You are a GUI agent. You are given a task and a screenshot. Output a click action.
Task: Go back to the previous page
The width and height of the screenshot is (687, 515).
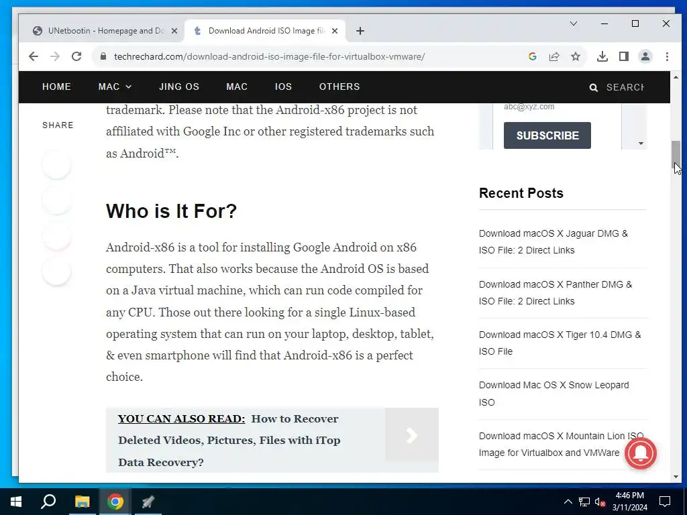tap(34, 56)
